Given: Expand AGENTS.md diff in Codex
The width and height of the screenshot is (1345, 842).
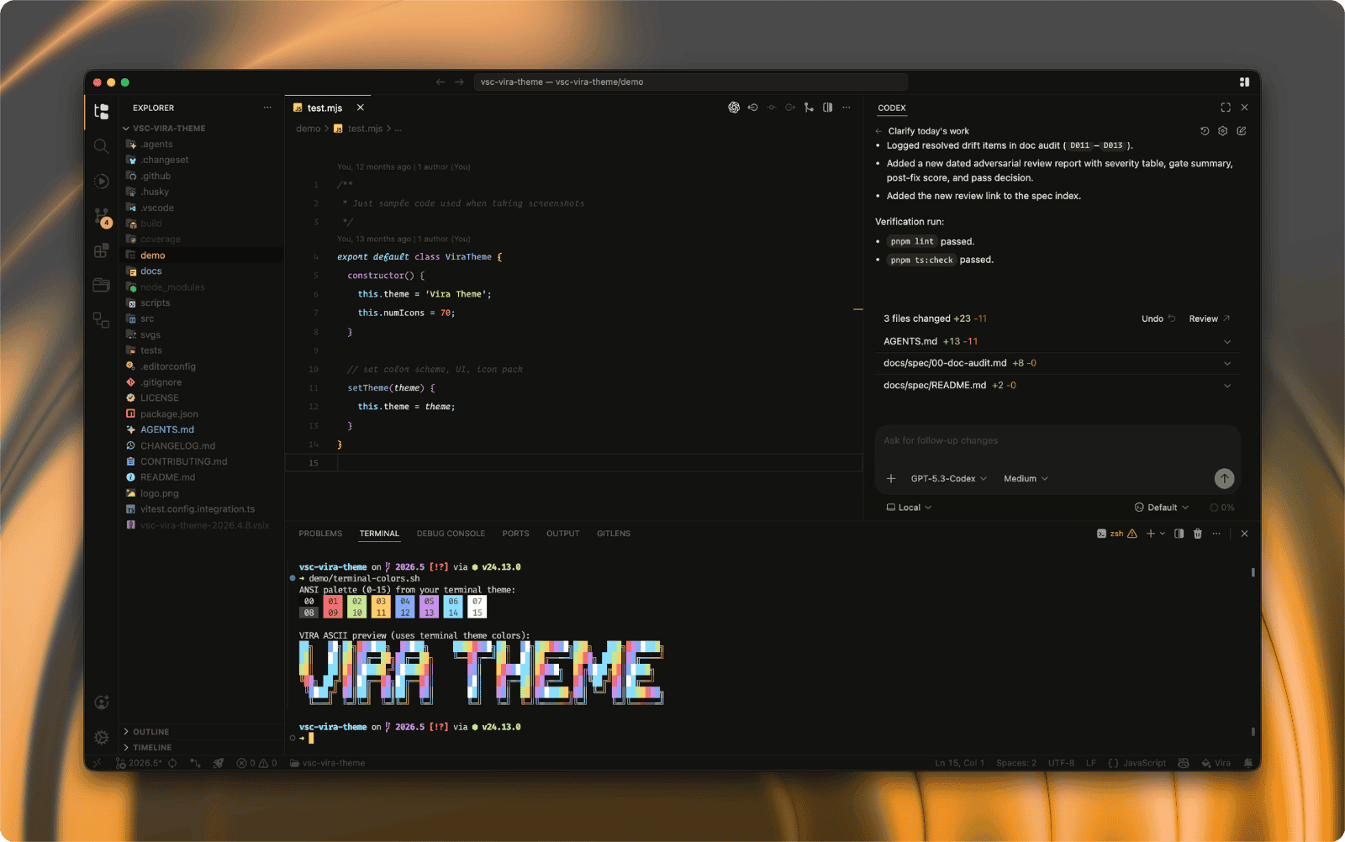Looking at the screenshot, I should pos(1227,341).
